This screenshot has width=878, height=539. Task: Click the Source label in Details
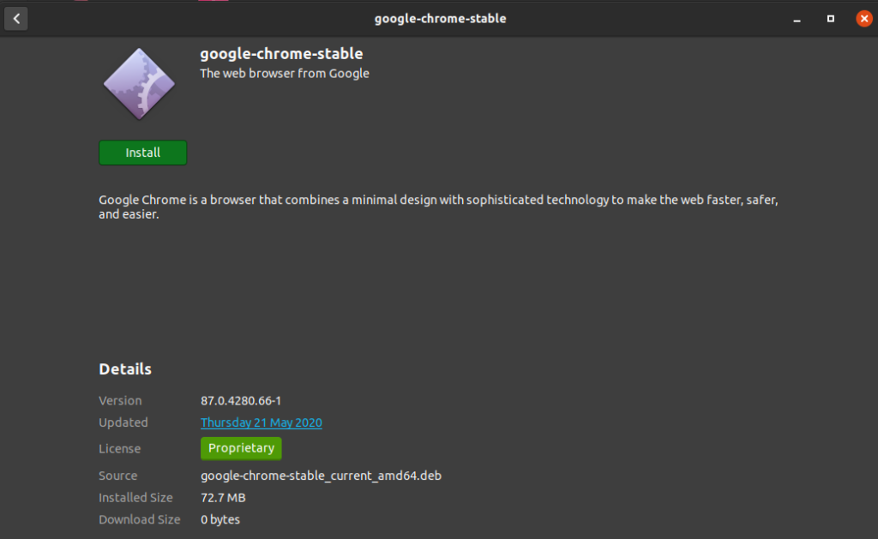[x=118, y=476]
